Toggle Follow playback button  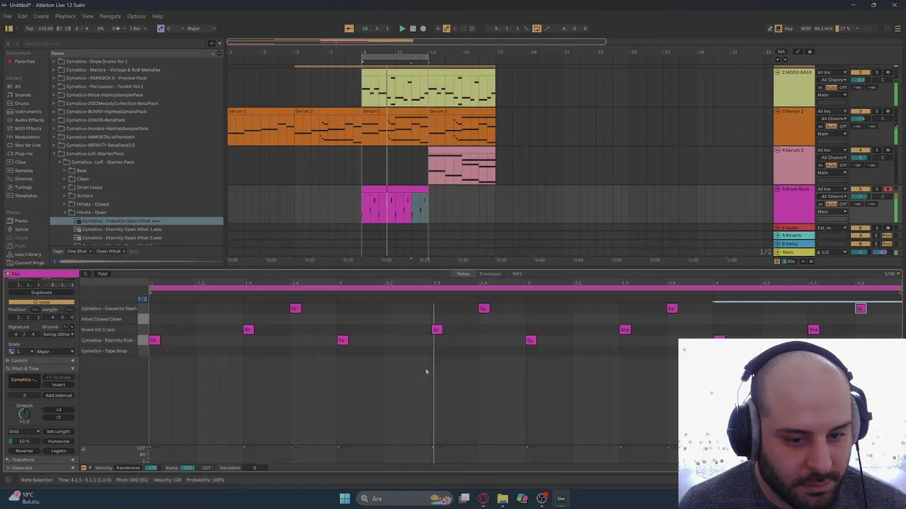(349, 28)
